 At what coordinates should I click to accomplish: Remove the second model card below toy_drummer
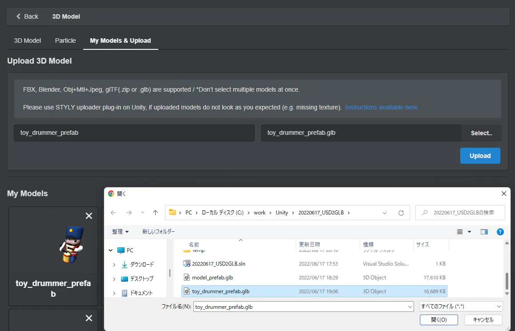pos(89,318)
